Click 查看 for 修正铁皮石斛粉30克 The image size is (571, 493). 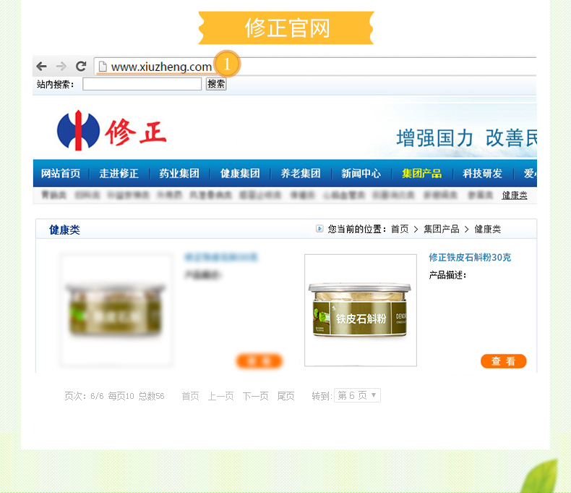pos(503,361)
